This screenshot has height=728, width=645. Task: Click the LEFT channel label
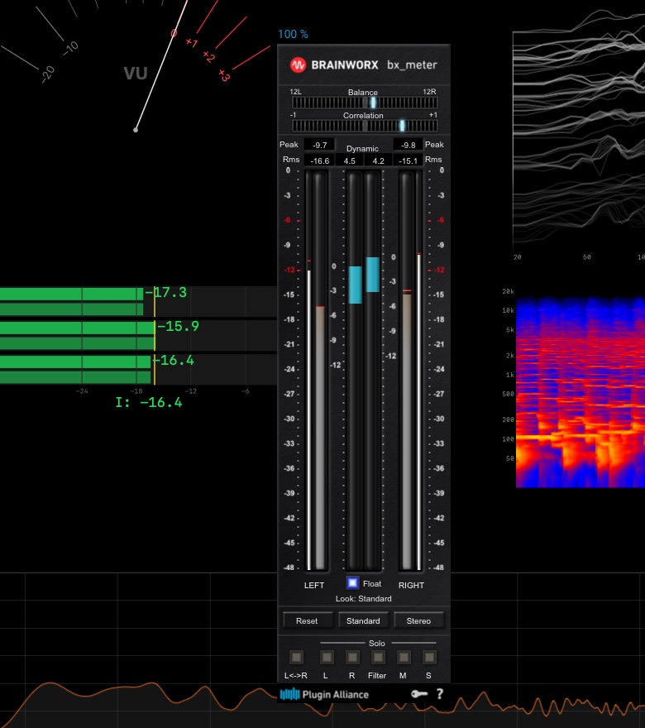coord(314,585)
